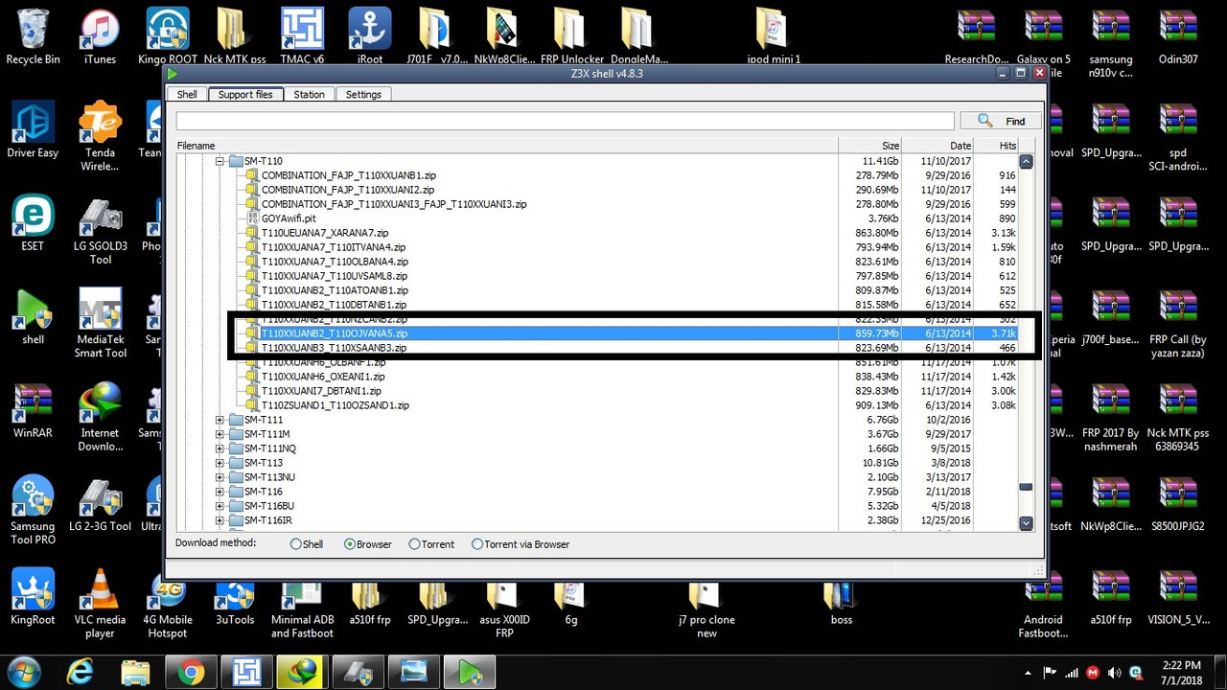Expand the SM-T113NU folder node

point(220,477)
